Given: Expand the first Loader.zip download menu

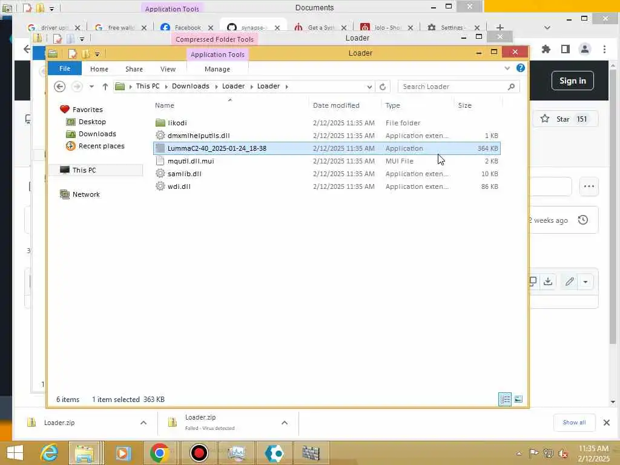Looking at the screenshot, I should [143, 423].
